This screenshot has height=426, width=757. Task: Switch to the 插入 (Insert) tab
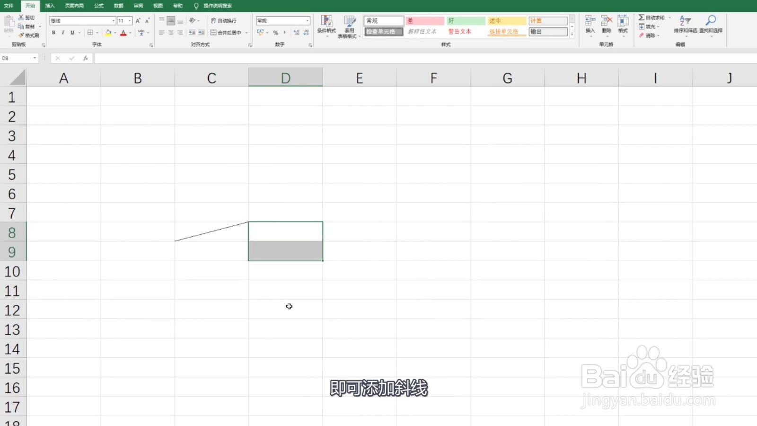tap(50, 6)
